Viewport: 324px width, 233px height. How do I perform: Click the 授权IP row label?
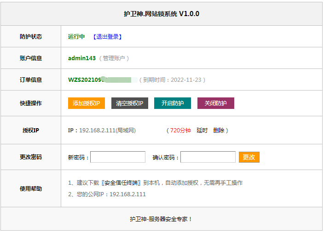tap(31, 131)
